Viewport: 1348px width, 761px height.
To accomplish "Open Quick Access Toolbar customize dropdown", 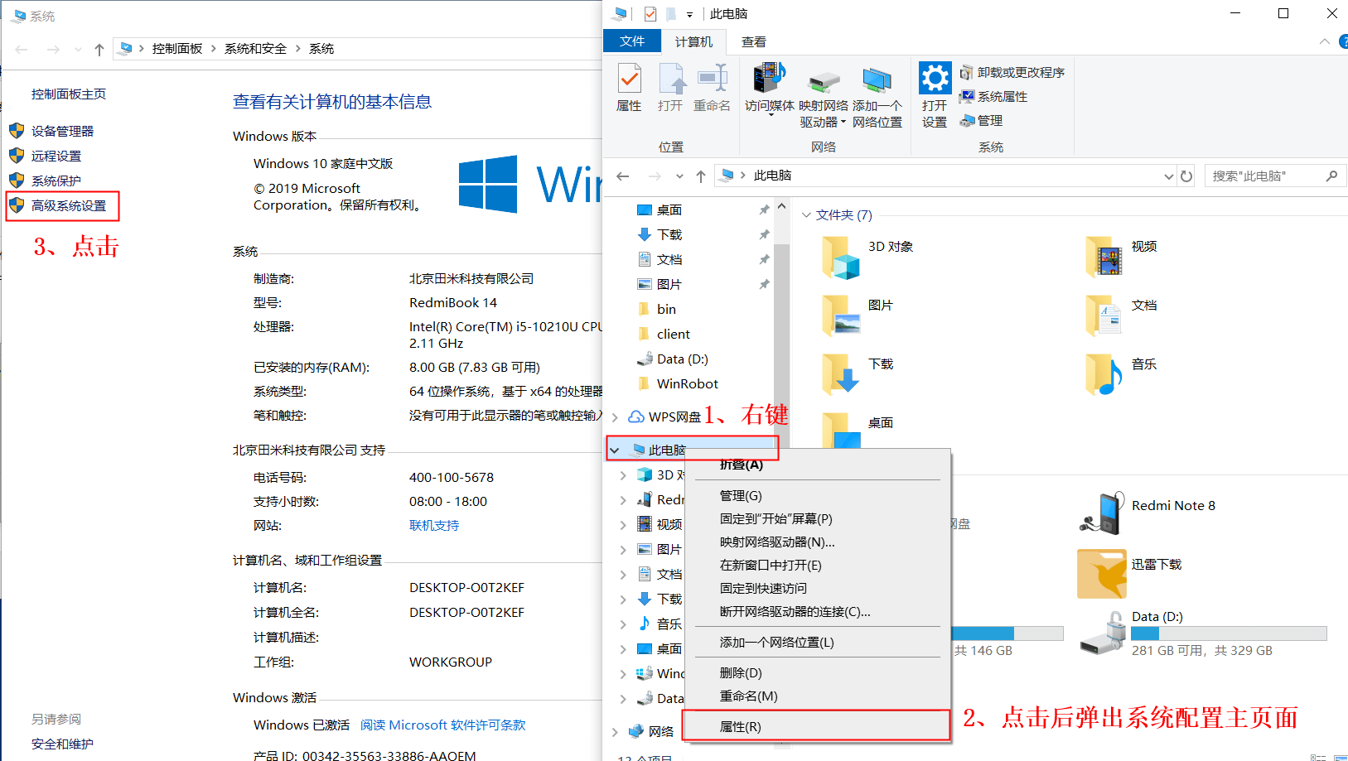I will tap(689, 14).
